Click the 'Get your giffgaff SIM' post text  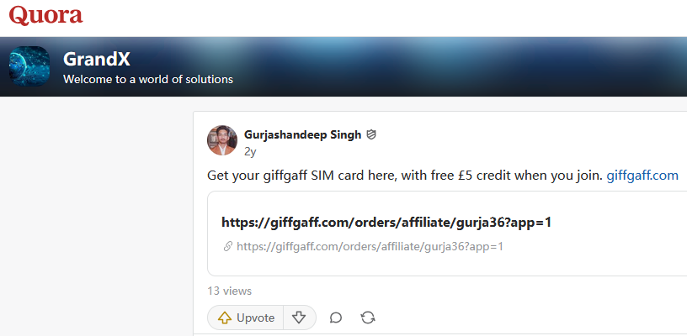(405, 176)
